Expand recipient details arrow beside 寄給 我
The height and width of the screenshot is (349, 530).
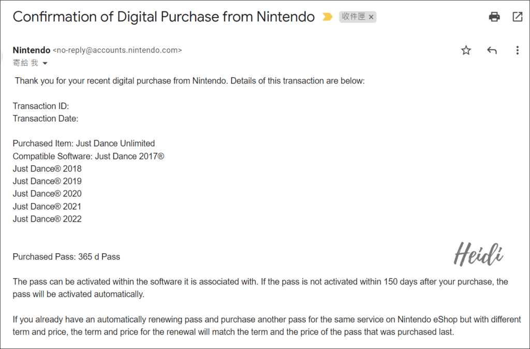coord(45,63)
